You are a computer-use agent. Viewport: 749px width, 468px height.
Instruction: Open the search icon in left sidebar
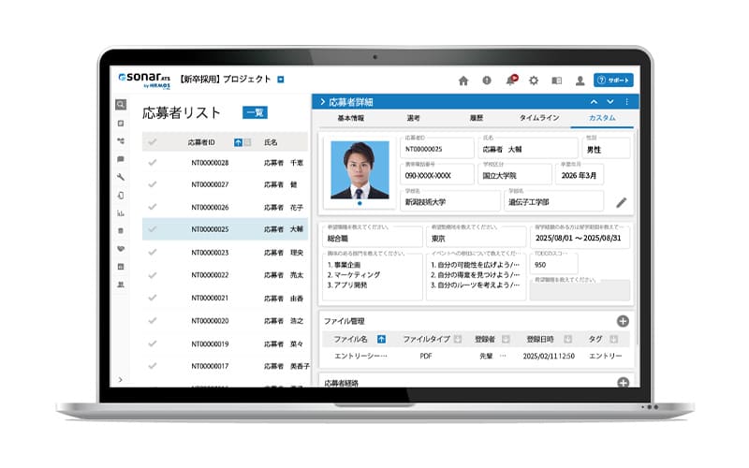click(121, 105)
